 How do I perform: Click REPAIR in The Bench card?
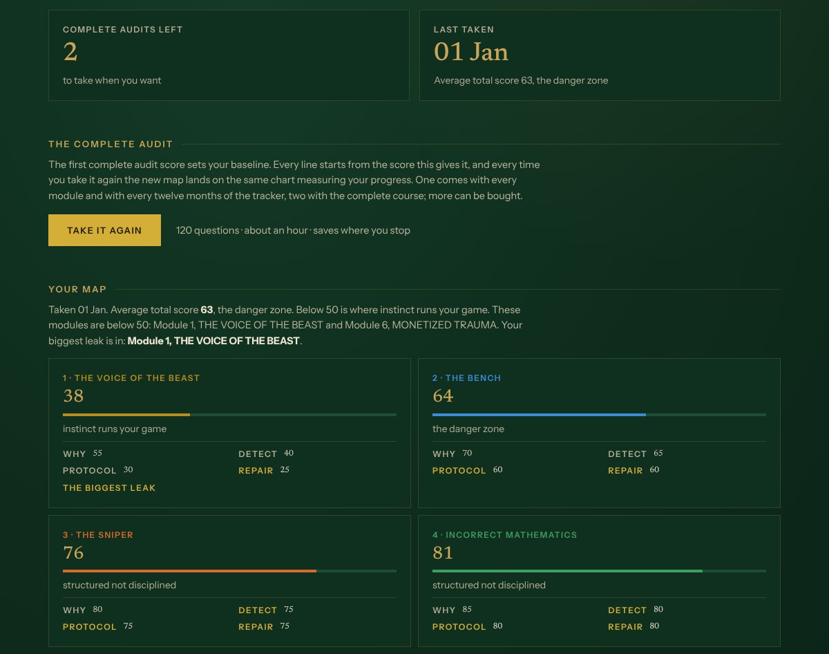point(626,471)
